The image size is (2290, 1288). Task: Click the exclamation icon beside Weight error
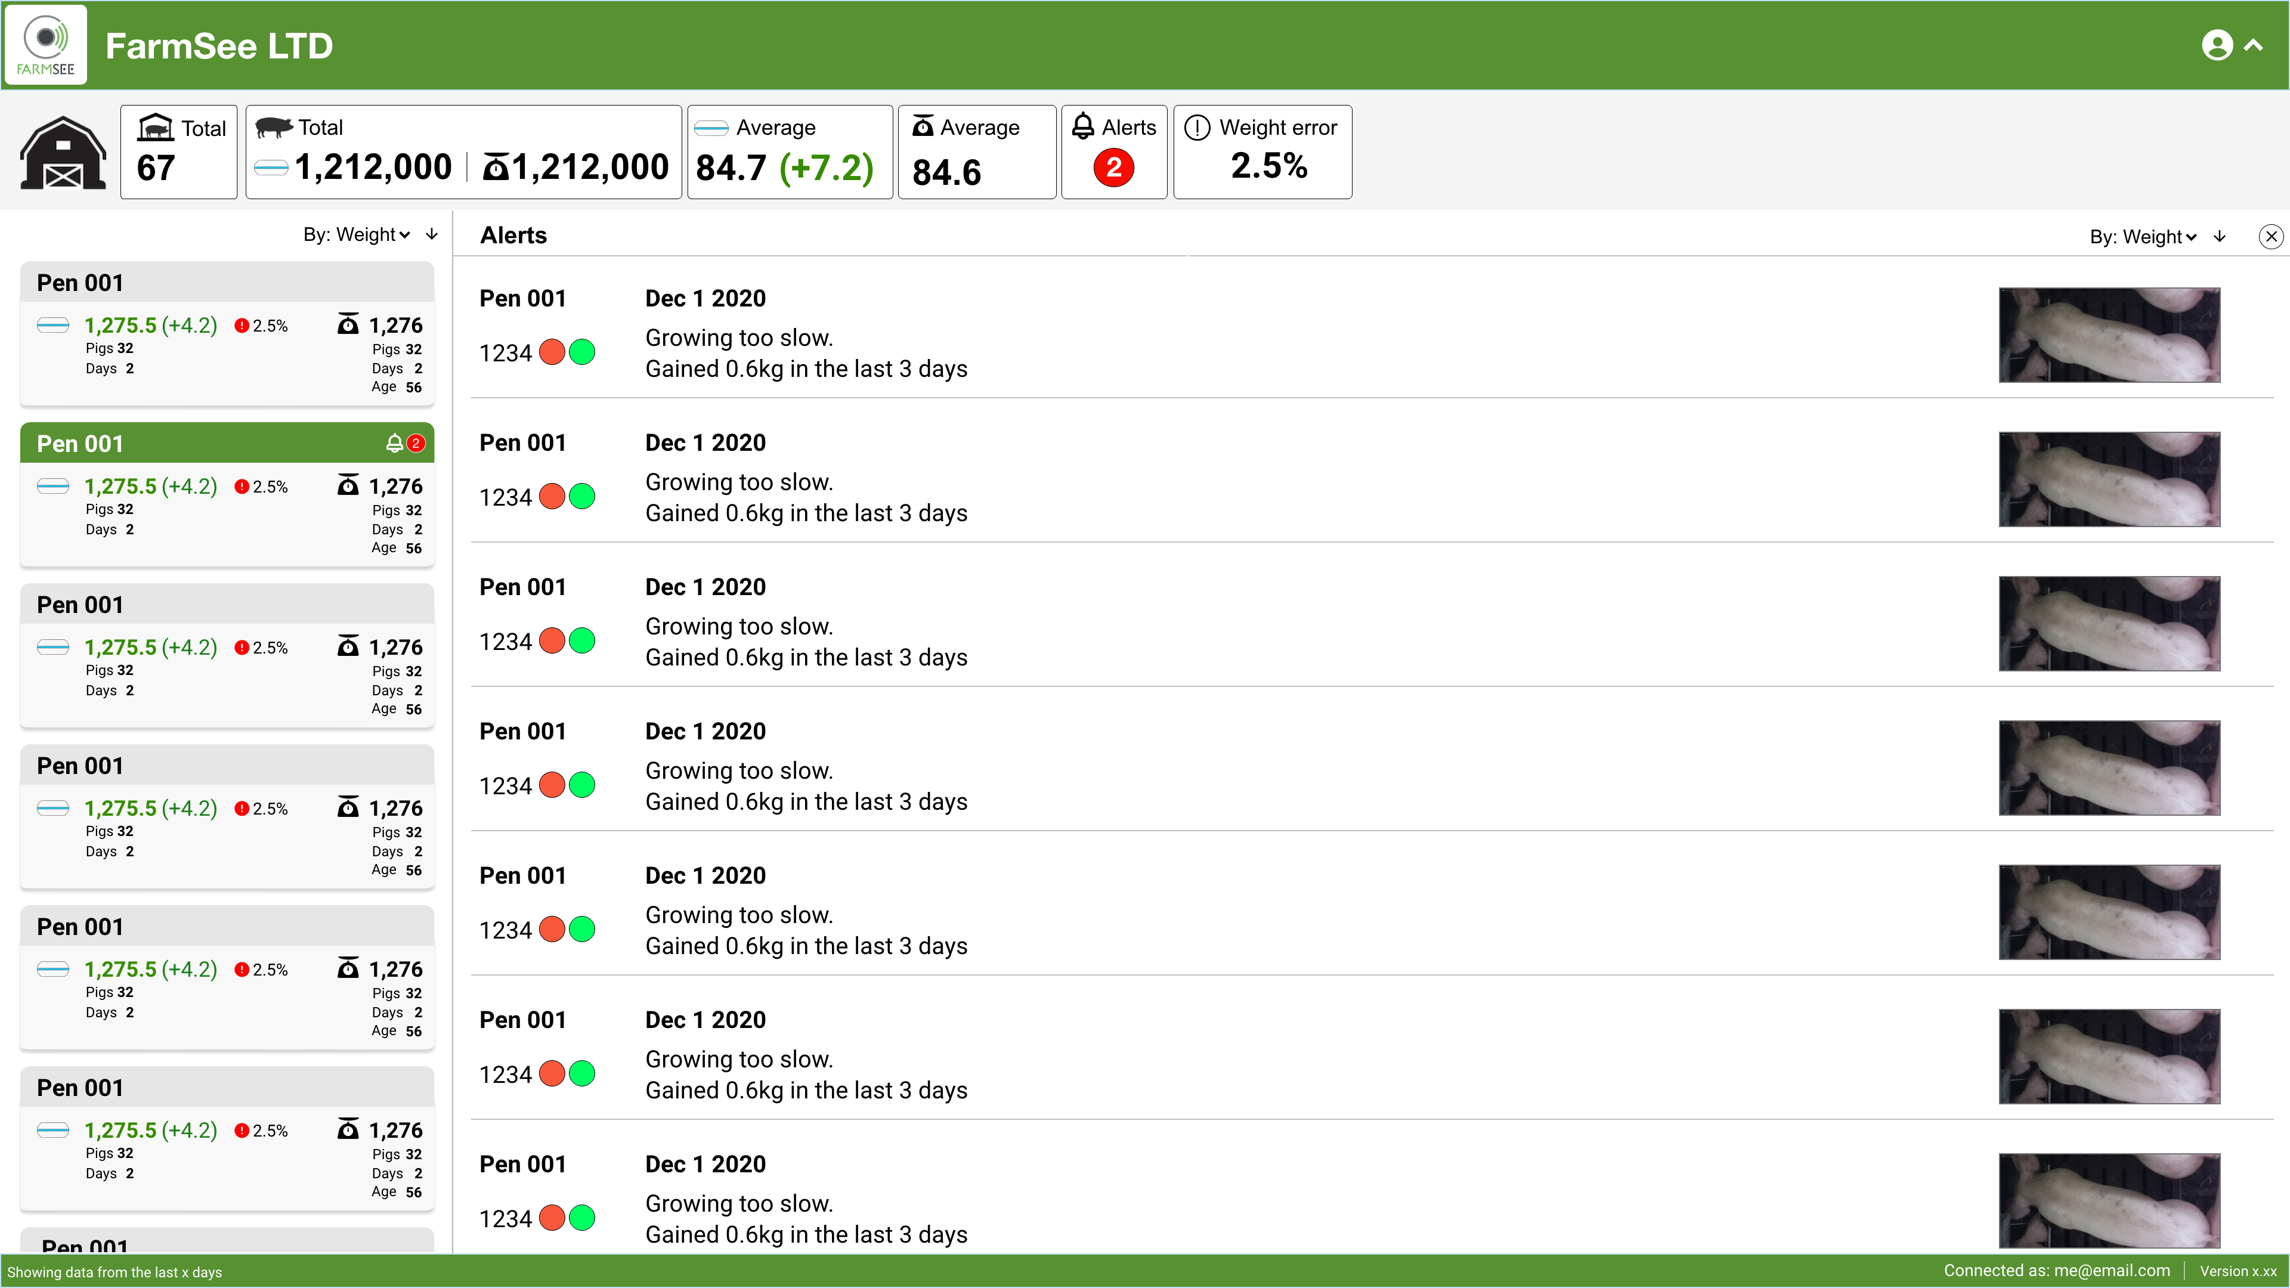point(1197,128)
